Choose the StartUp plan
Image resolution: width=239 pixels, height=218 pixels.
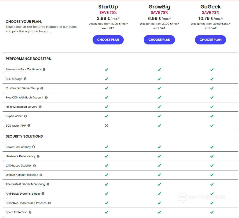(x=108, y=40)
